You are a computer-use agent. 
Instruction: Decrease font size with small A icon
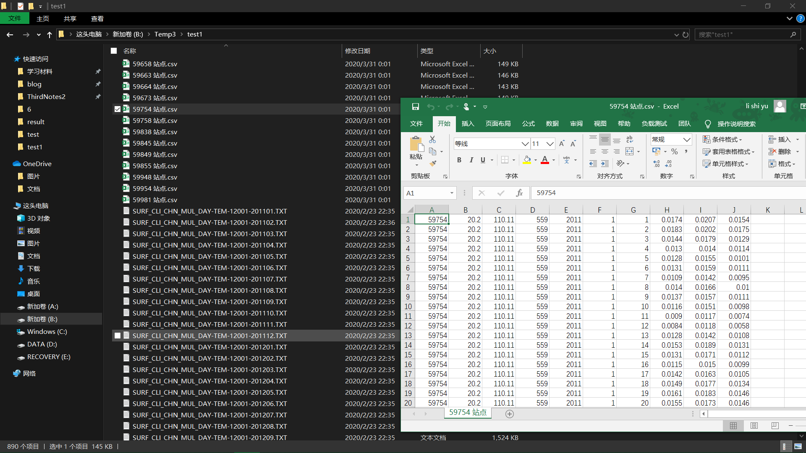coord(573,144)
